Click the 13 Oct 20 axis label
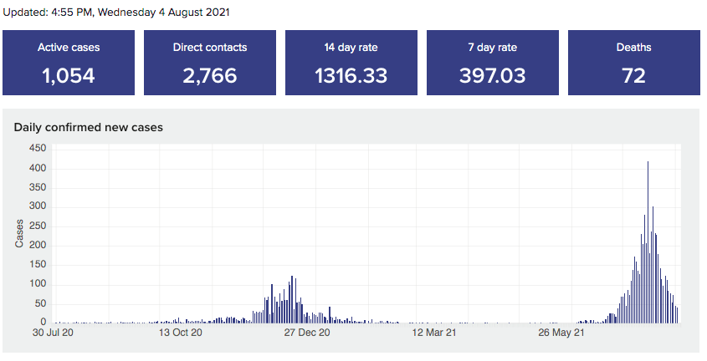This screenshot has height=361, width=707. 181,333
